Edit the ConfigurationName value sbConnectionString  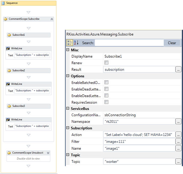click(x=142, y=115)
